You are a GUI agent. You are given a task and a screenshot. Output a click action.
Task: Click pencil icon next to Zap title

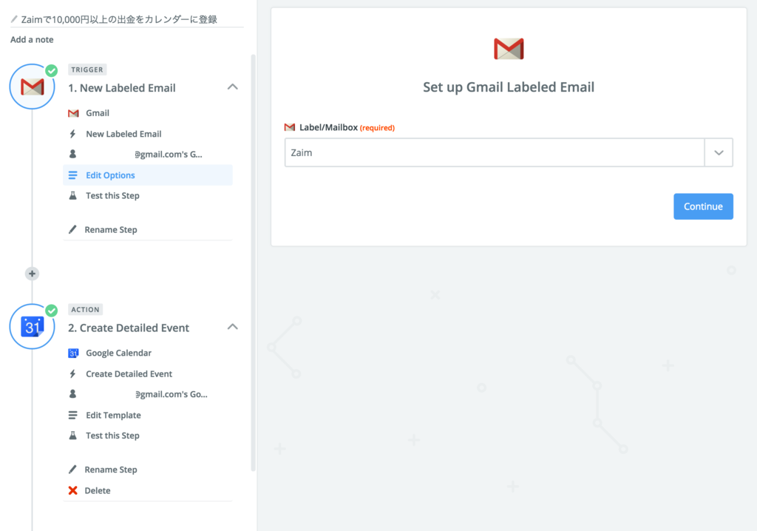tap(14, 19)
